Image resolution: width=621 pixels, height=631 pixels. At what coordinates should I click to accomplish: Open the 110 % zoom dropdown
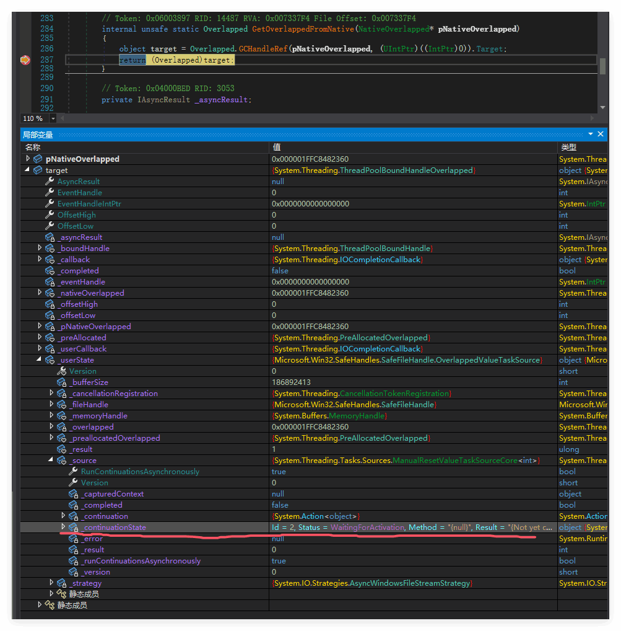53,118
